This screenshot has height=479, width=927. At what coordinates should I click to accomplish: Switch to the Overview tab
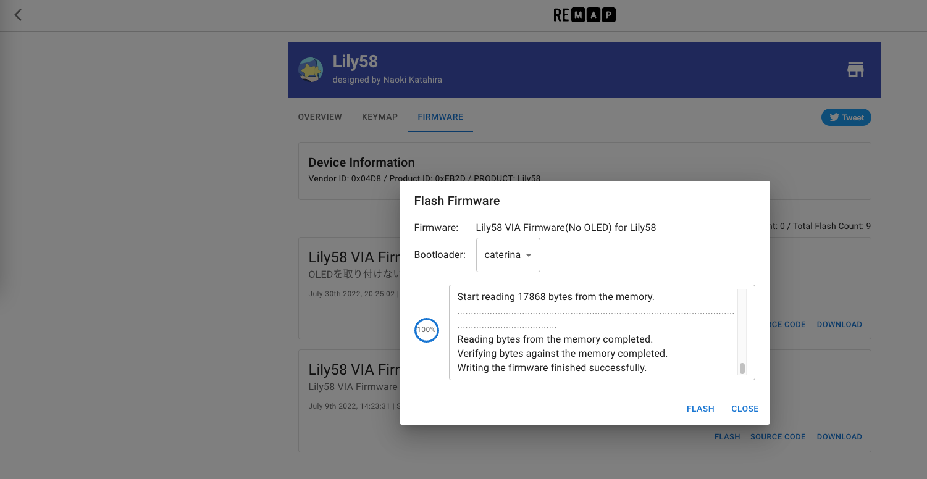pos(320,117)
